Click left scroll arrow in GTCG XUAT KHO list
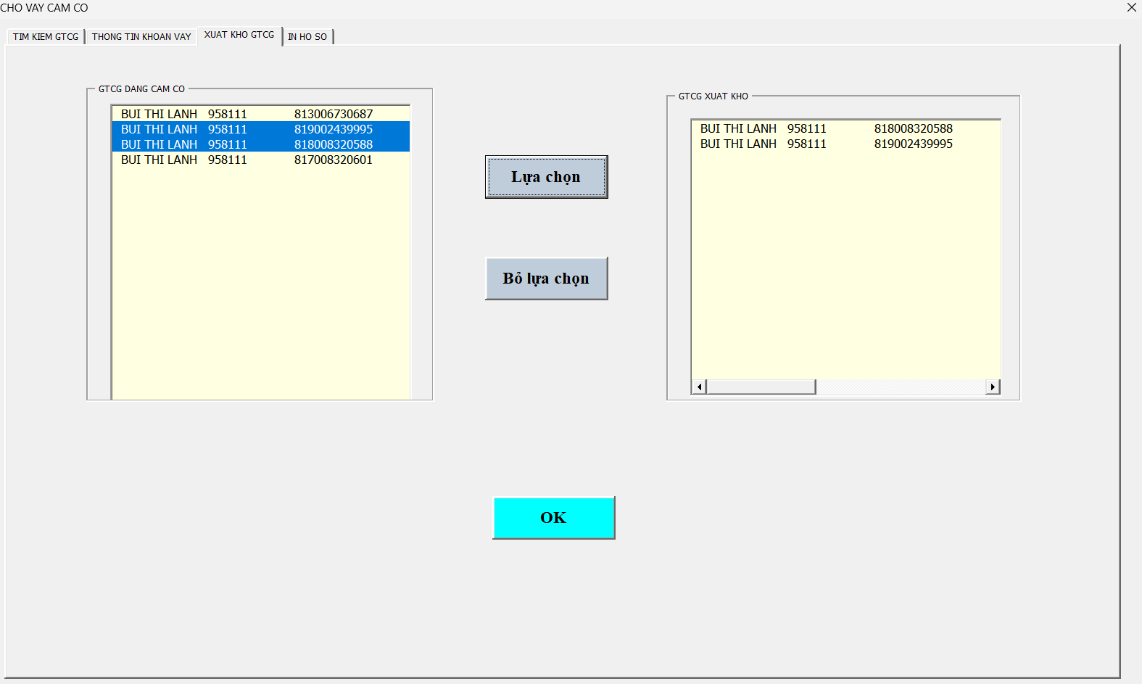 tap(699, 387)
